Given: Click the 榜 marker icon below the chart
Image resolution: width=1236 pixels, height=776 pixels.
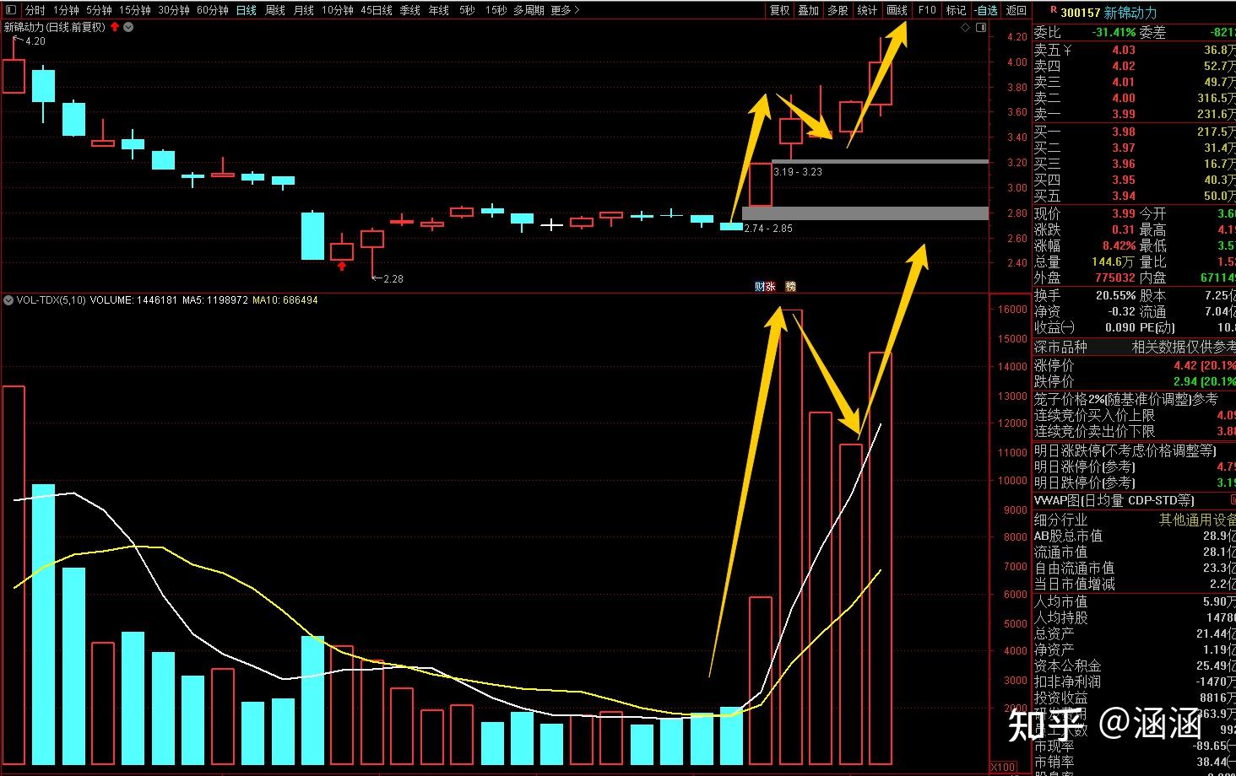Looking at the screenshot, I should click(x=790, y=286).
